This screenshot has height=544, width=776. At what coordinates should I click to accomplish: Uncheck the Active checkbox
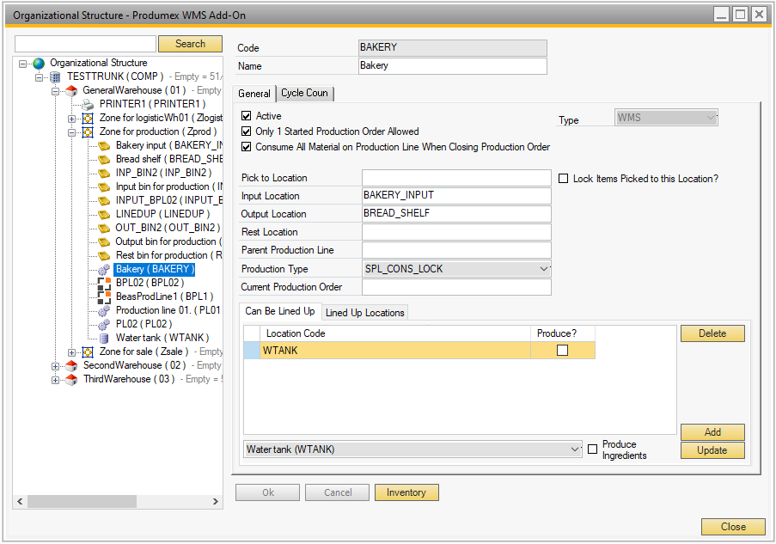pos(247,116)
